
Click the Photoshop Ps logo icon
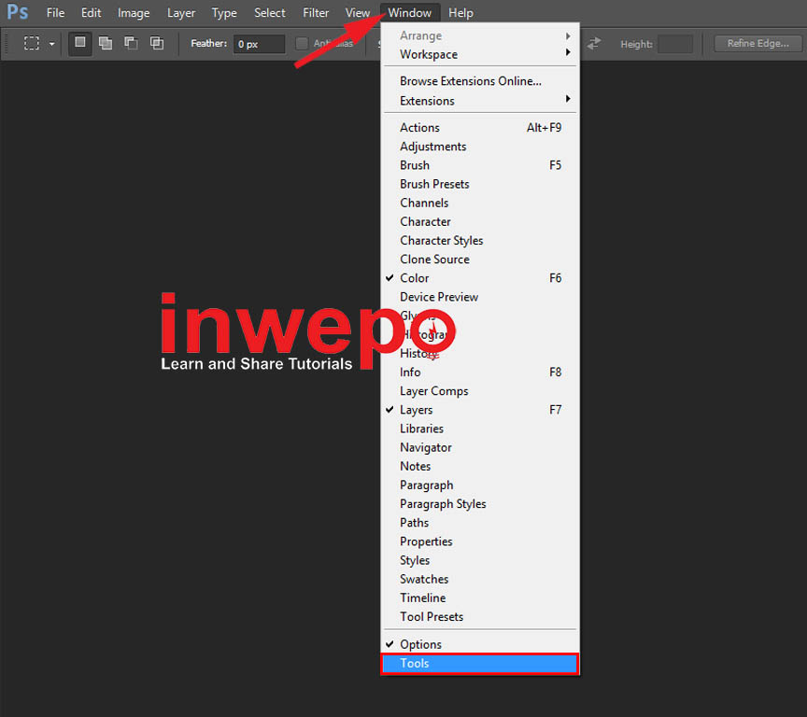pyautogui.click(x=18, y=13)
